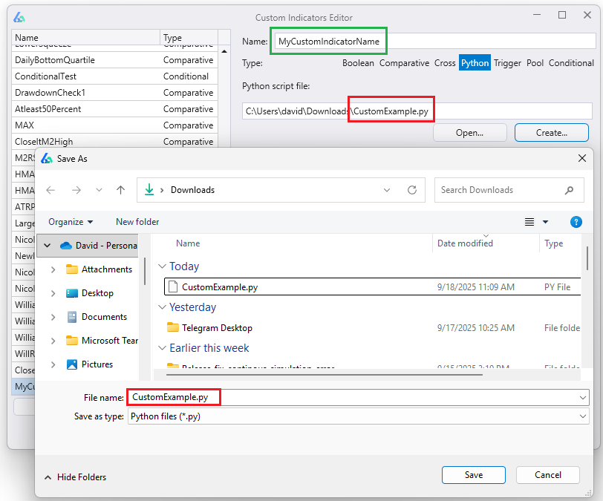The height and width of the screenshot is (501, 603).
Task: Expand the Documents tree node
Action: (53, 317)
